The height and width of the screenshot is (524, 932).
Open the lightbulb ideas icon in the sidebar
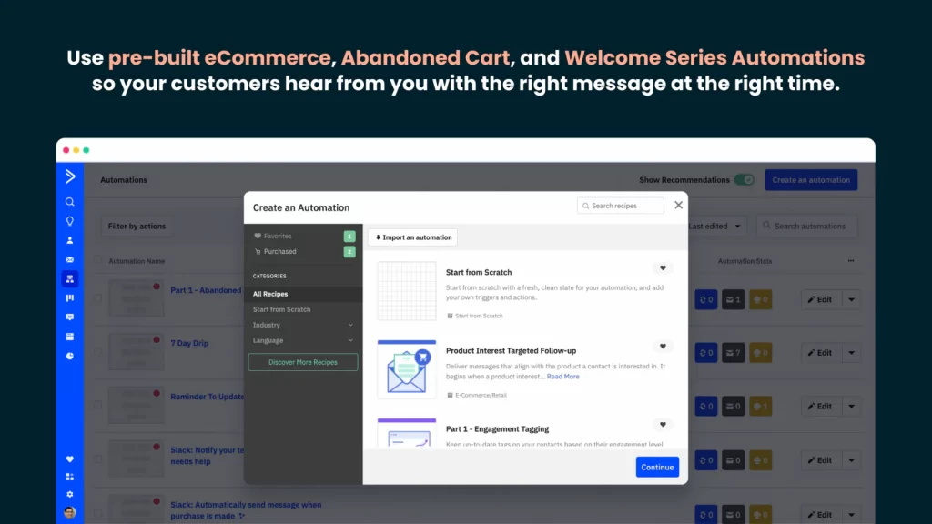tap(69, 221)
